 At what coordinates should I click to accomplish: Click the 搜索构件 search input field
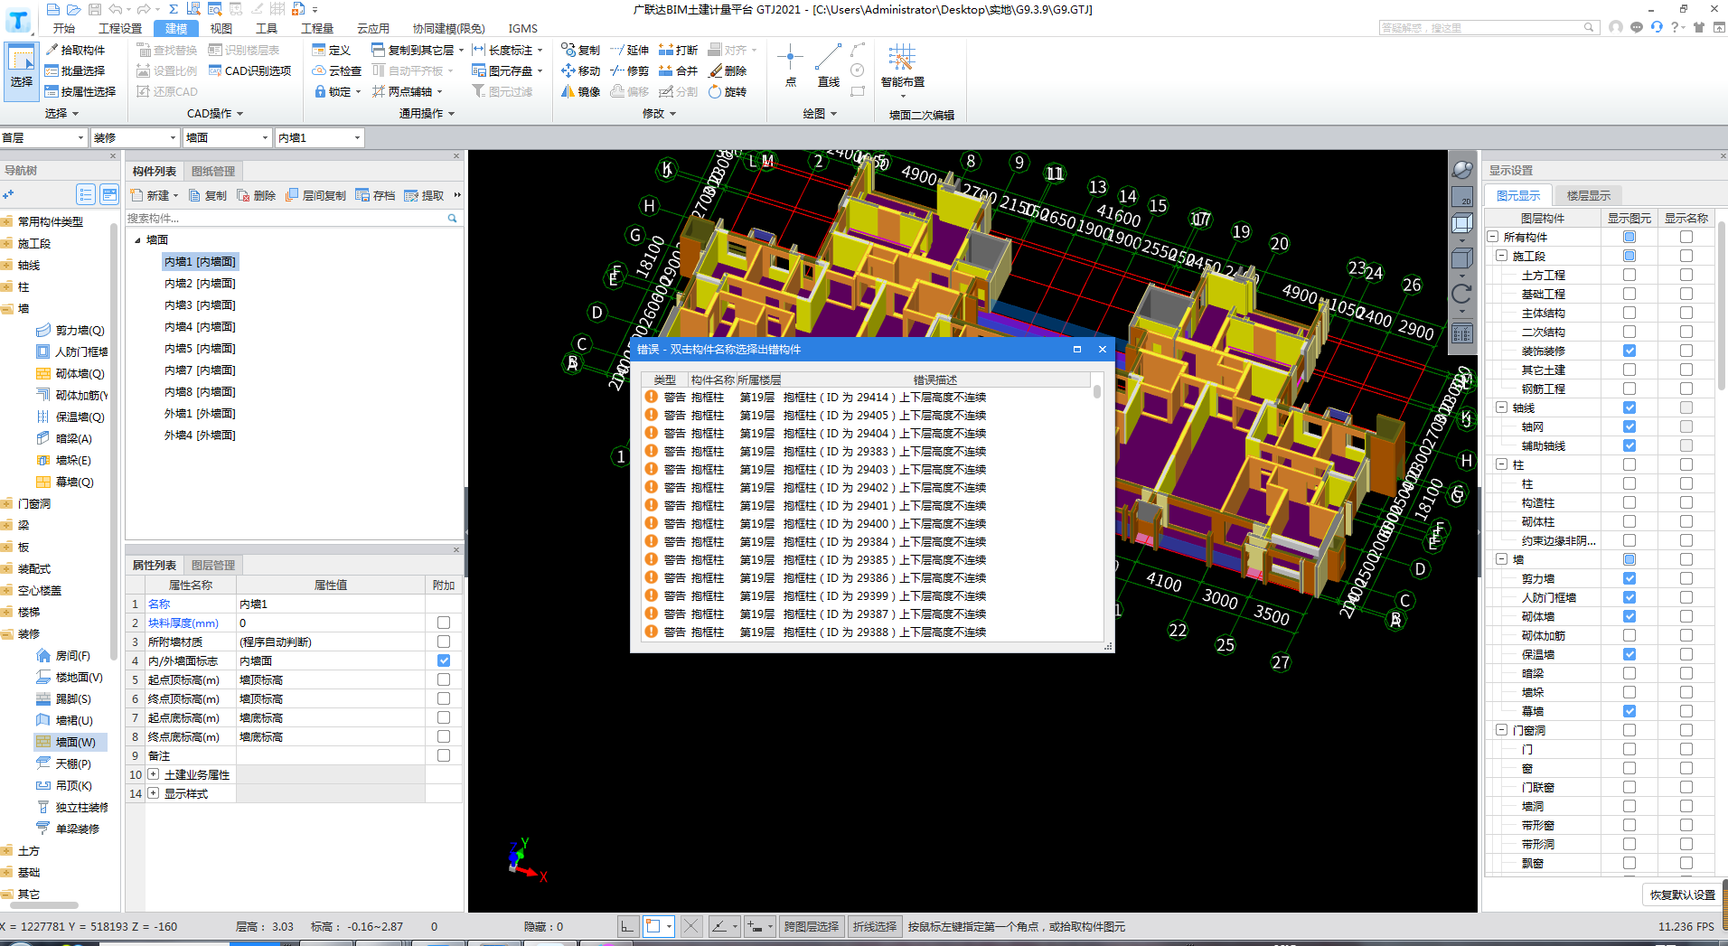tap(286, 219)
